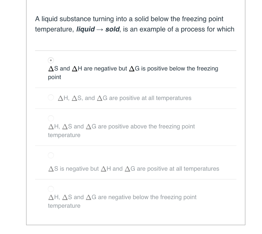This screenshot has width=262, height=234.
Task: Select radio for ΔS negative, ΔH and ΔG positive
Action: (x=51, y=155)
